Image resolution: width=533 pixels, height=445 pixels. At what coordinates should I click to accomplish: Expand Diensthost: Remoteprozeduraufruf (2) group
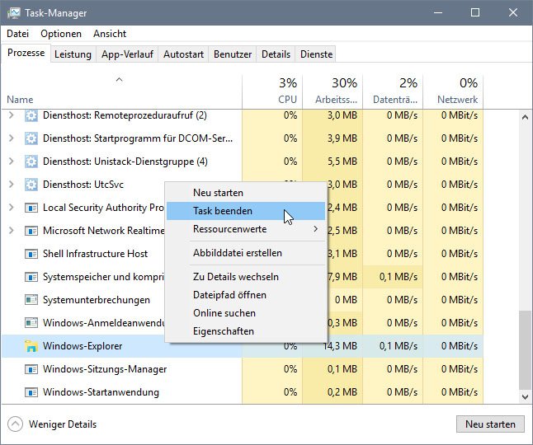[12, 115]
